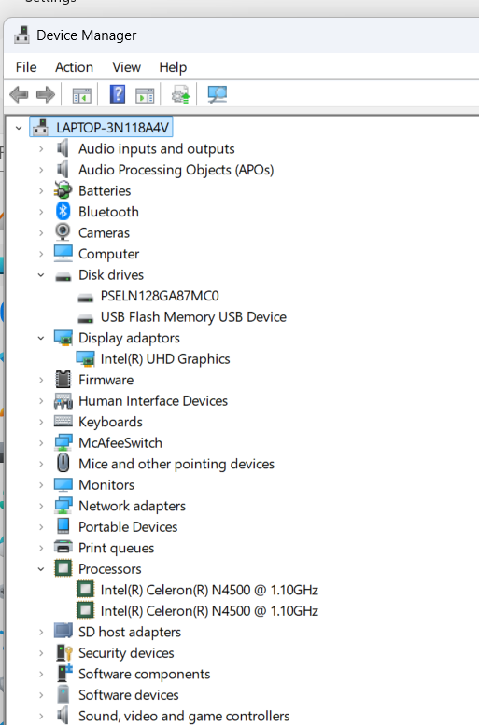Open the Action menu

[74, 67]
